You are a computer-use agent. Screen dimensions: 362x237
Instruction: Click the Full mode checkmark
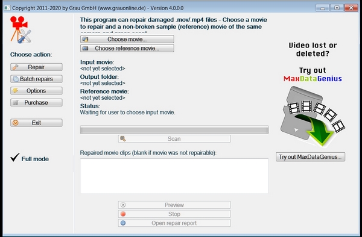(x=15, y=158)
